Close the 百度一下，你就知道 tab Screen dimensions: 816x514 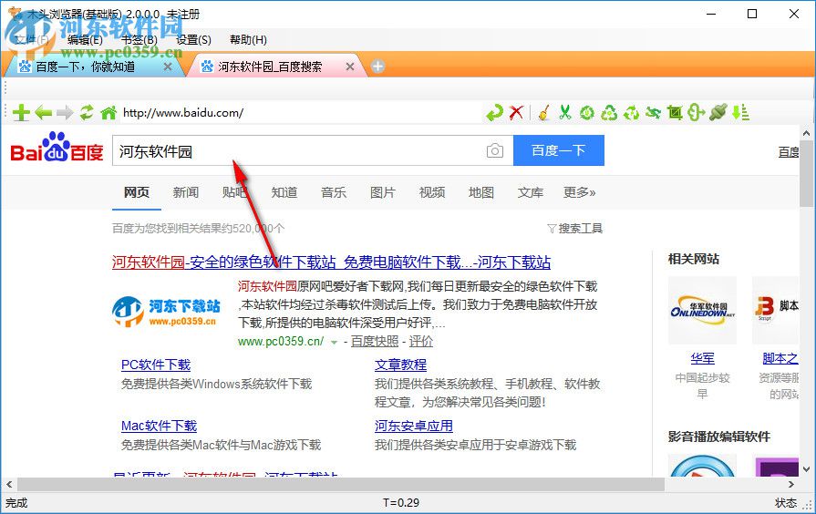point(168,67)
